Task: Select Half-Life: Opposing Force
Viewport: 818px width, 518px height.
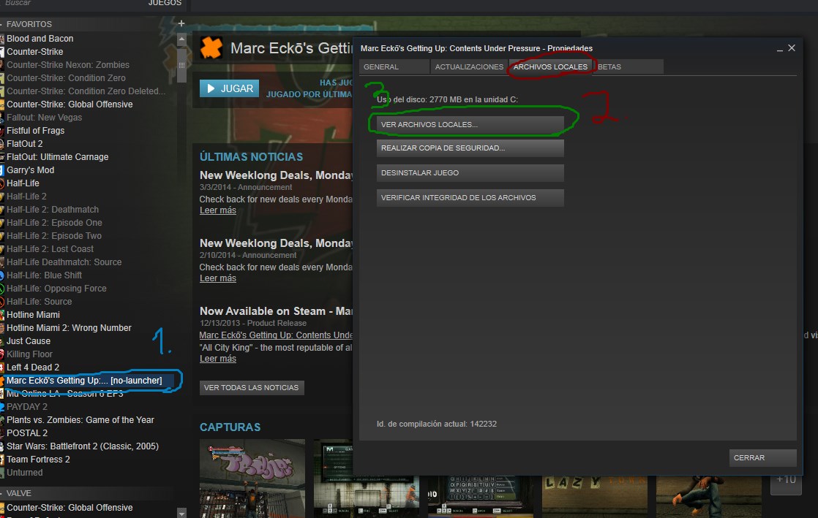Action: pyautogui.click(x=56, y=288)
